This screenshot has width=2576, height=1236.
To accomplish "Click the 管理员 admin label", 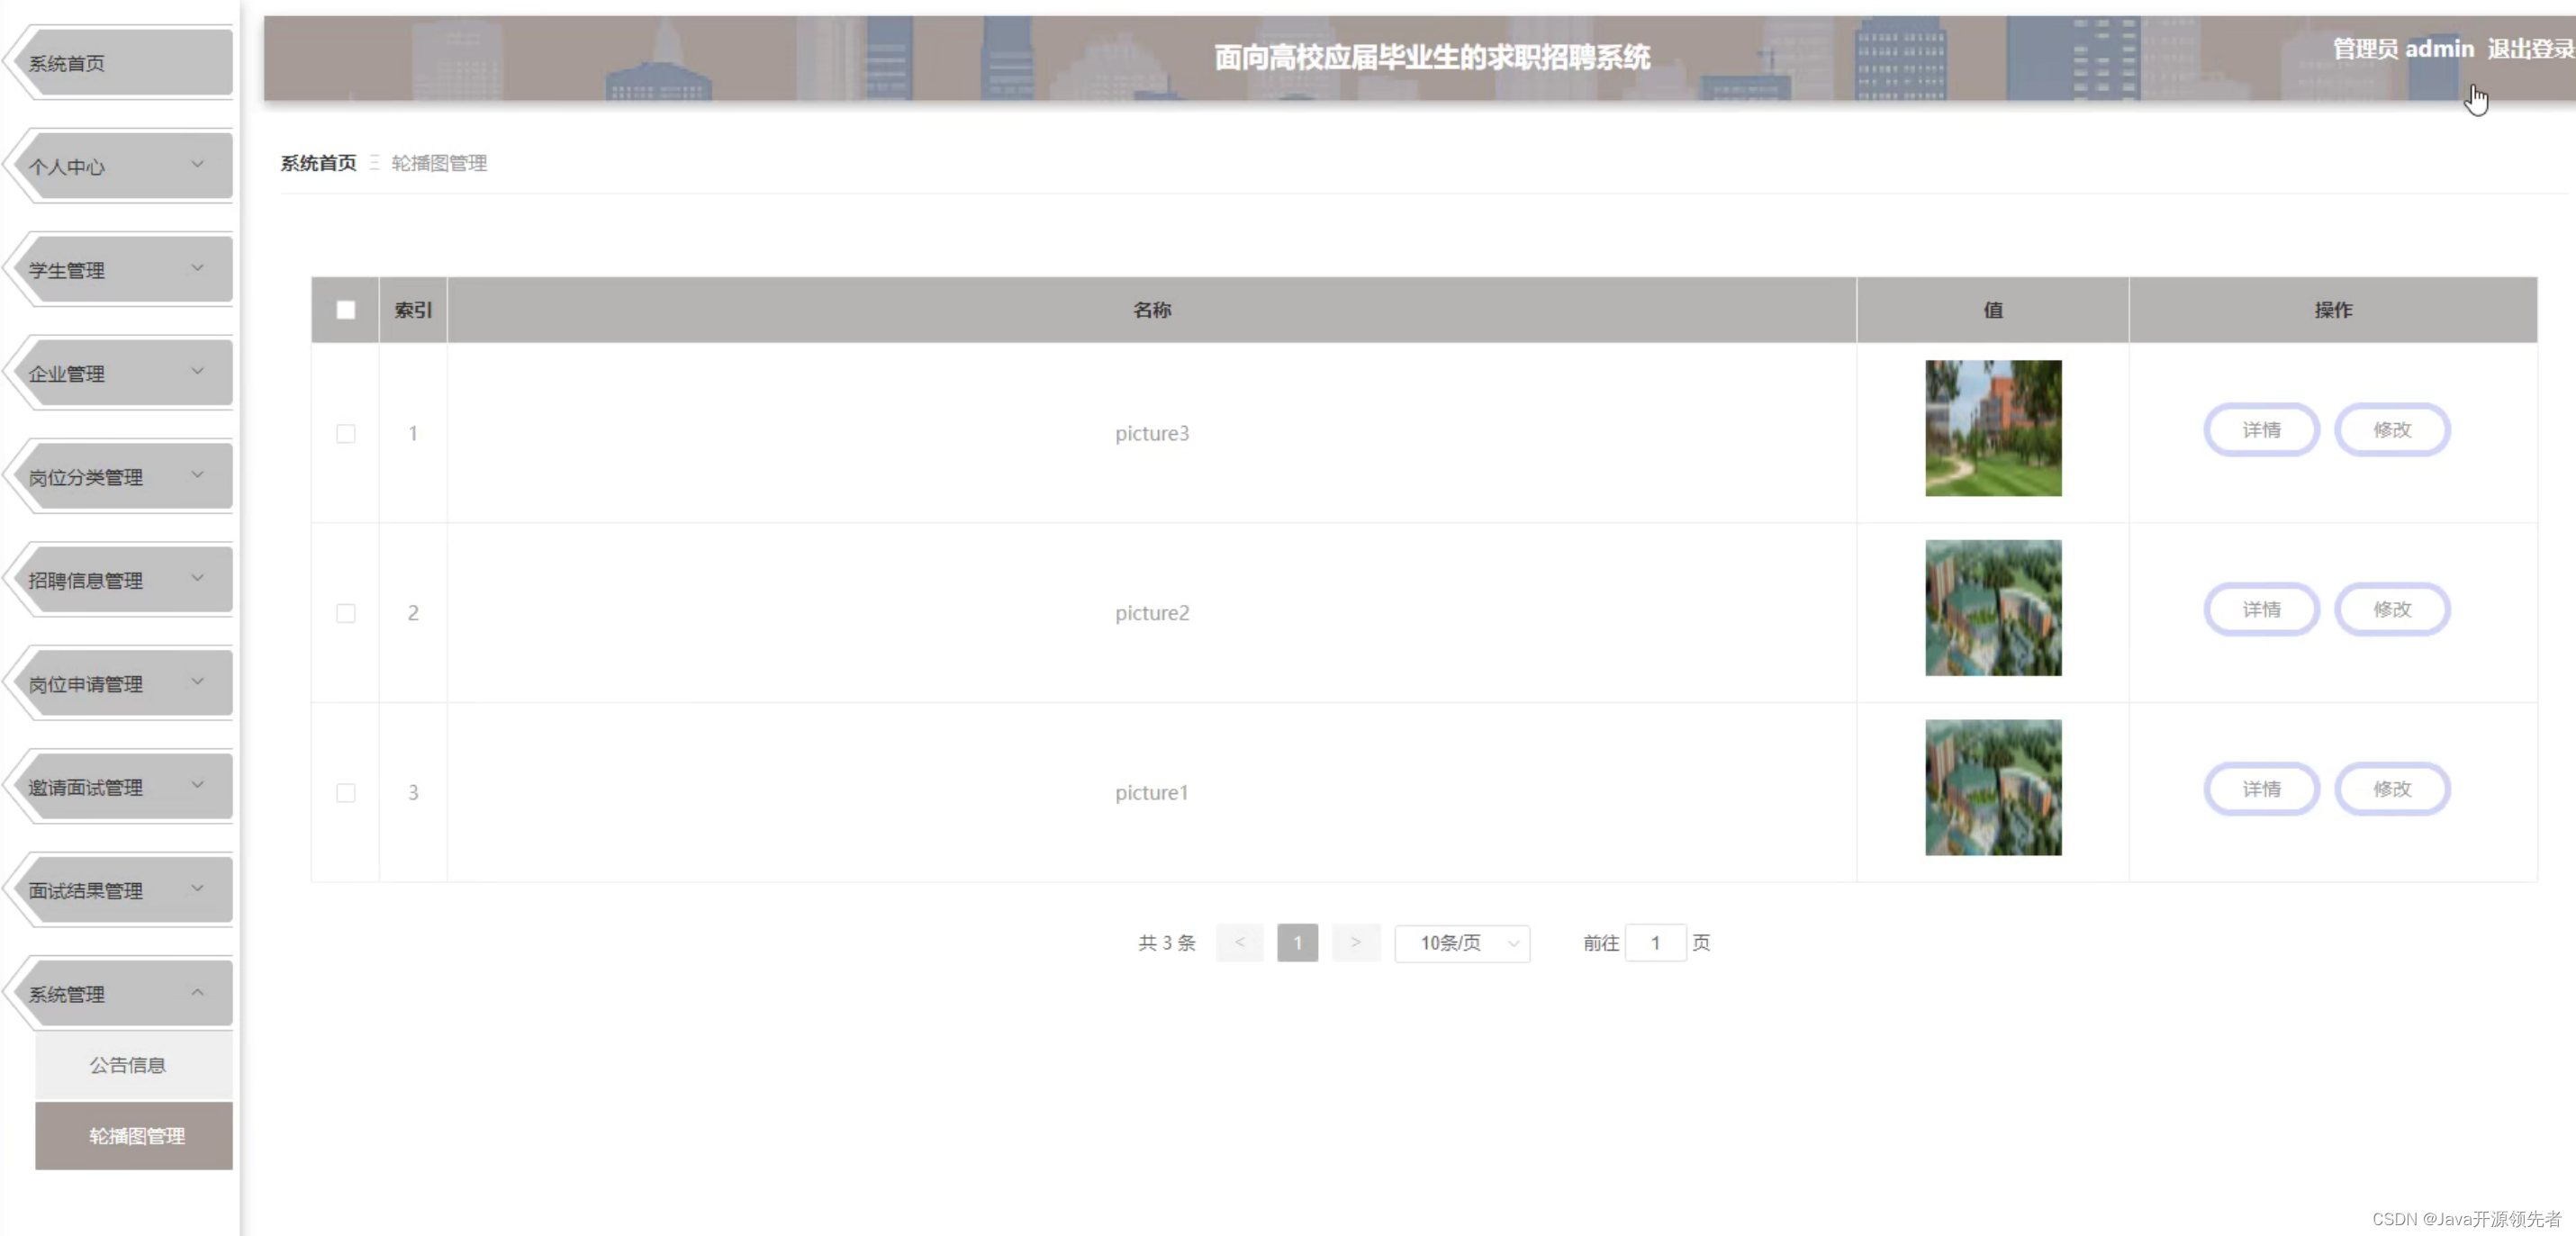I will [2403, 49].
